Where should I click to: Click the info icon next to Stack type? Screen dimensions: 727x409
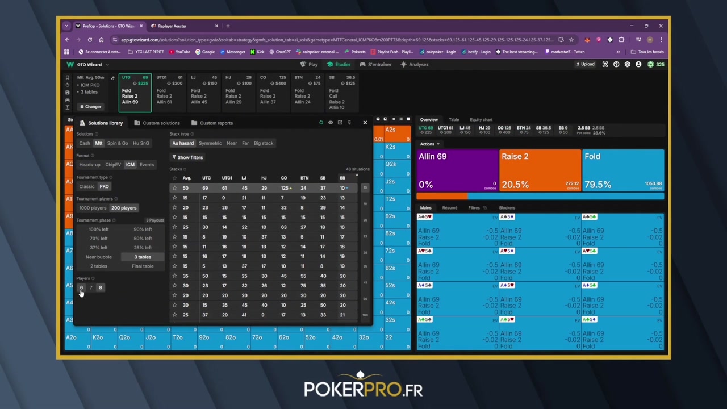192,134
